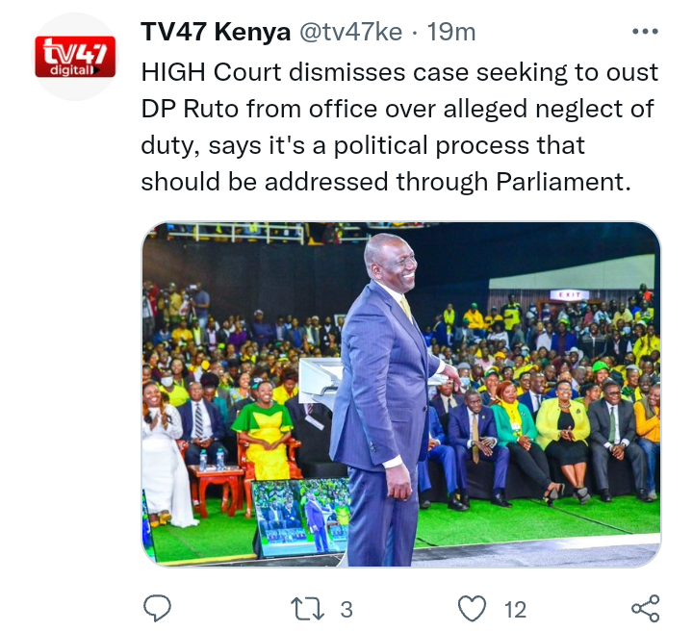Click the floor monitor screen in the photo
This screenshot has width=693, height=631.
[303, 516]
